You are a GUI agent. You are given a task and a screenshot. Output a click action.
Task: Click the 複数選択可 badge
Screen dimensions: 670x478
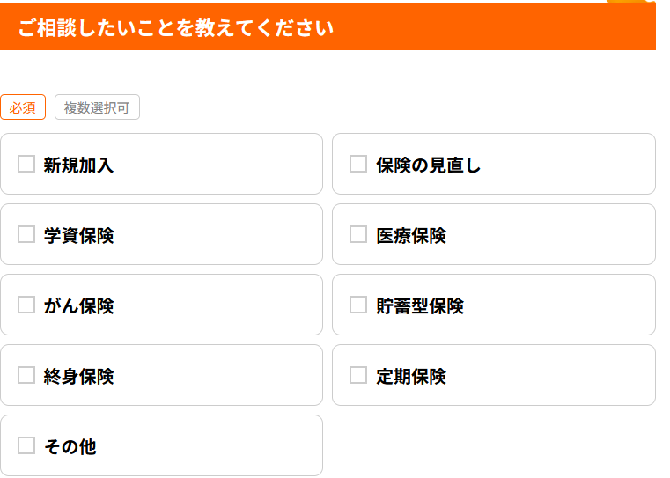tap(97, 107)
